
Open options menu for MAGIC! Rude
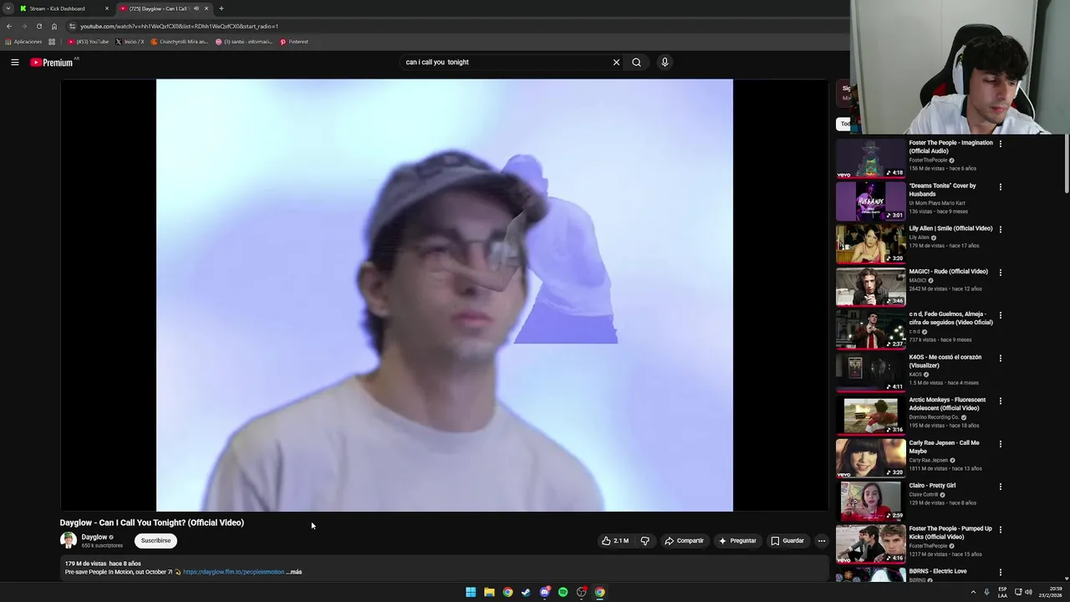pos(1000,273)
